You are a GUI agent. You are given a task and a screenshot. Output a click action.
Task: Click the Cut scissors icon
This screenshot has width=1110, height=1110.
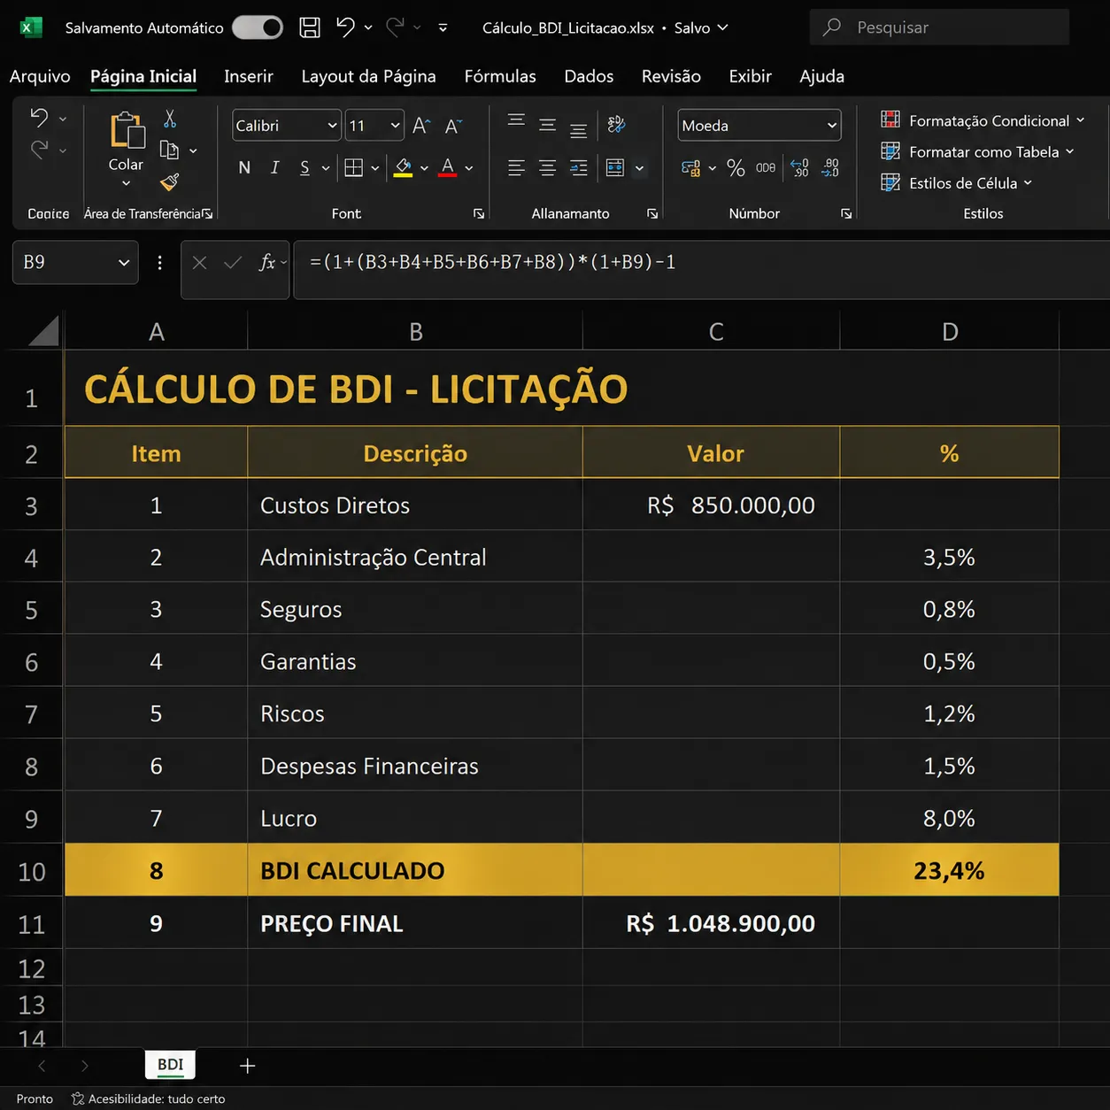coord(170,119)
